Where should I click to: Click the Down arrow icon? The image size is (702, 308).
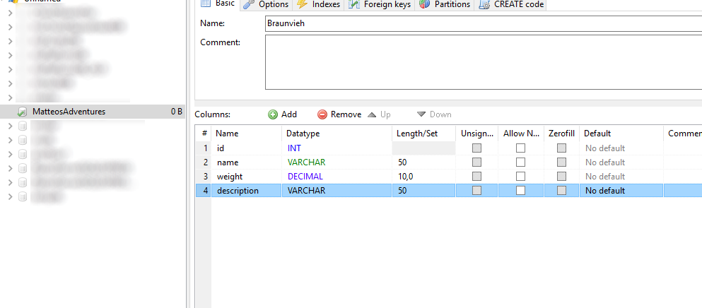(x=421, y=114)
